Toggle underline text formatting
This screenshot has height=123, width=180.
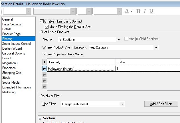coord(151,11)
